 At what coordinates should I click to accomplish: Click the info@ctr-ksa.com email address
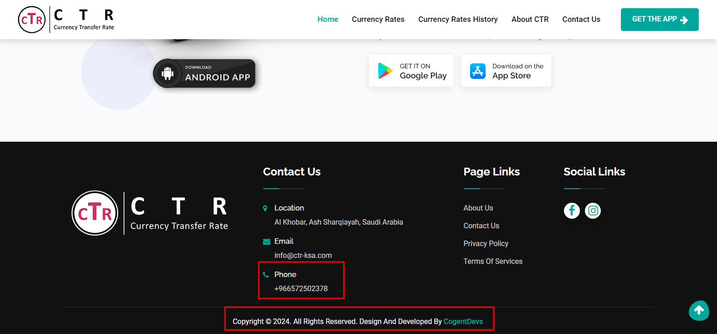click(303, 256)
